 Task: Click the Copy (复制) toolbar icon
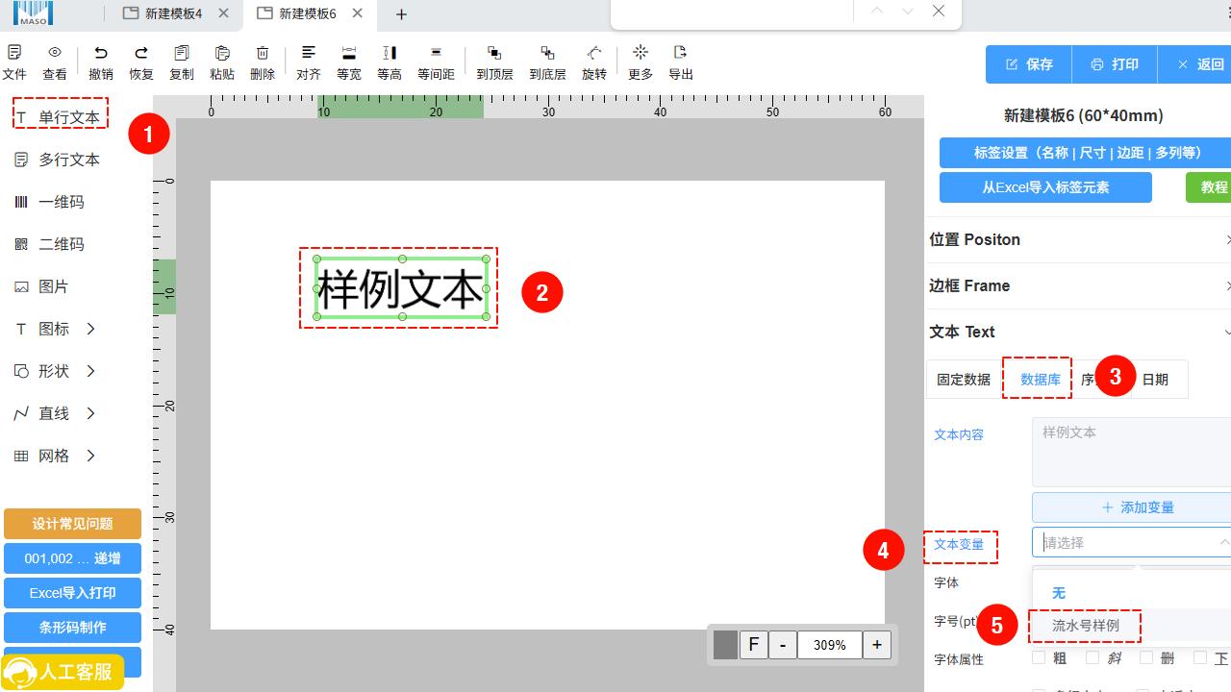[182, 54]
